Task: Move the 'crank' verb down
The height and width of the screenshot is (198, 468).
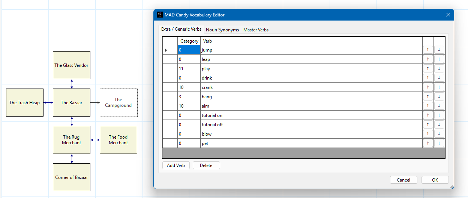Action: [x=439, y=87]
